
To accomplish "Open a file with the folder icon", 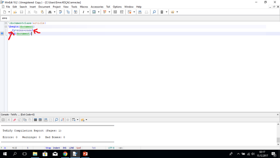I will tap(15, 12).
